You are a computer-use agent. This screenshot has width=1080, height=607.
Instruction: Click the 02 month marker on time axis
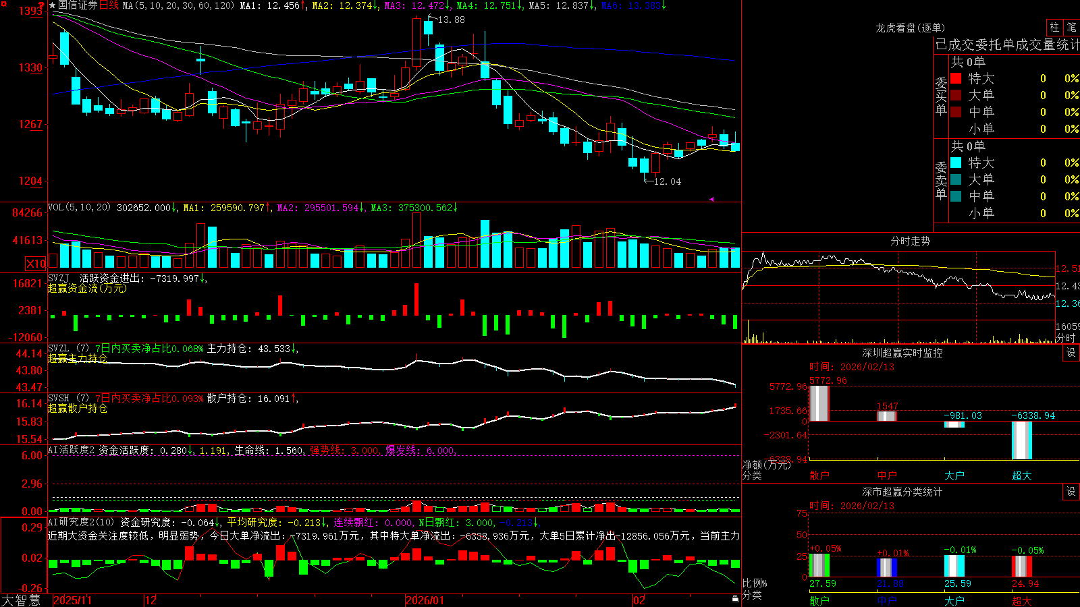(639, 600)
